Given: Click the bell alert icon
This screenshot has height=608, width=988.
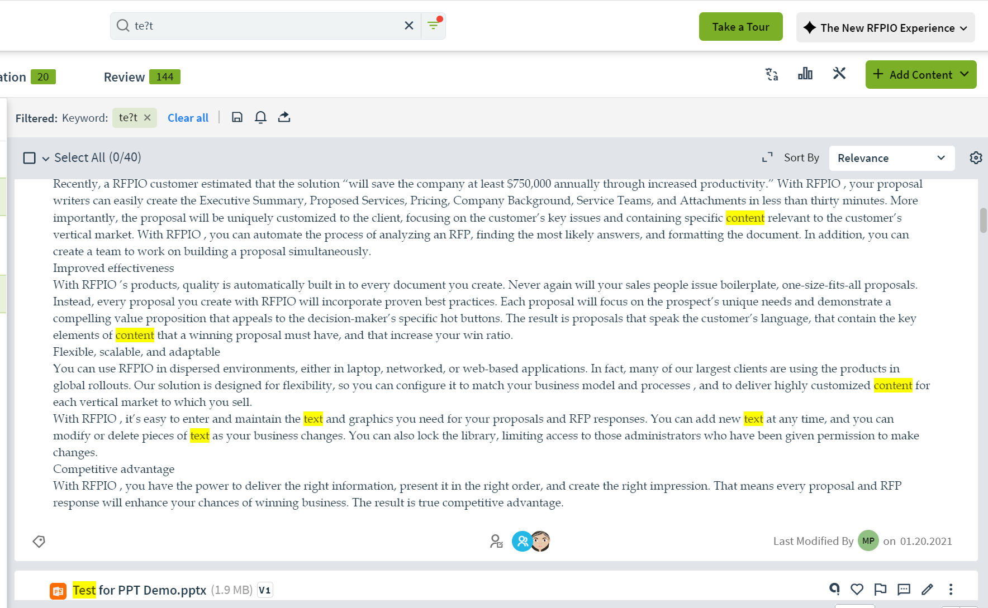Looking at the screenshot, I should tap(260, 117).
